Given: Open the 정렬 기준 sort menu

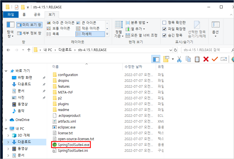Looking at the screenshot, I should (x=119, y=29).
